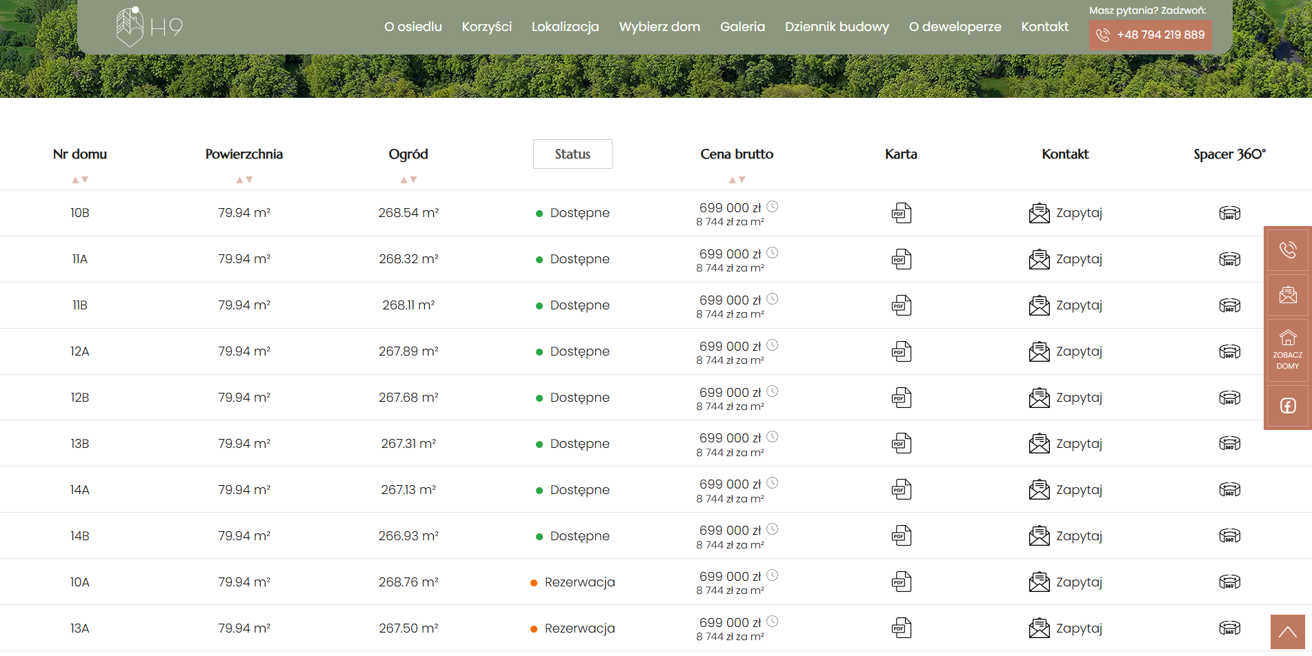
Task: Sort the table by Nr domu arrows
Action: point(80,180)
